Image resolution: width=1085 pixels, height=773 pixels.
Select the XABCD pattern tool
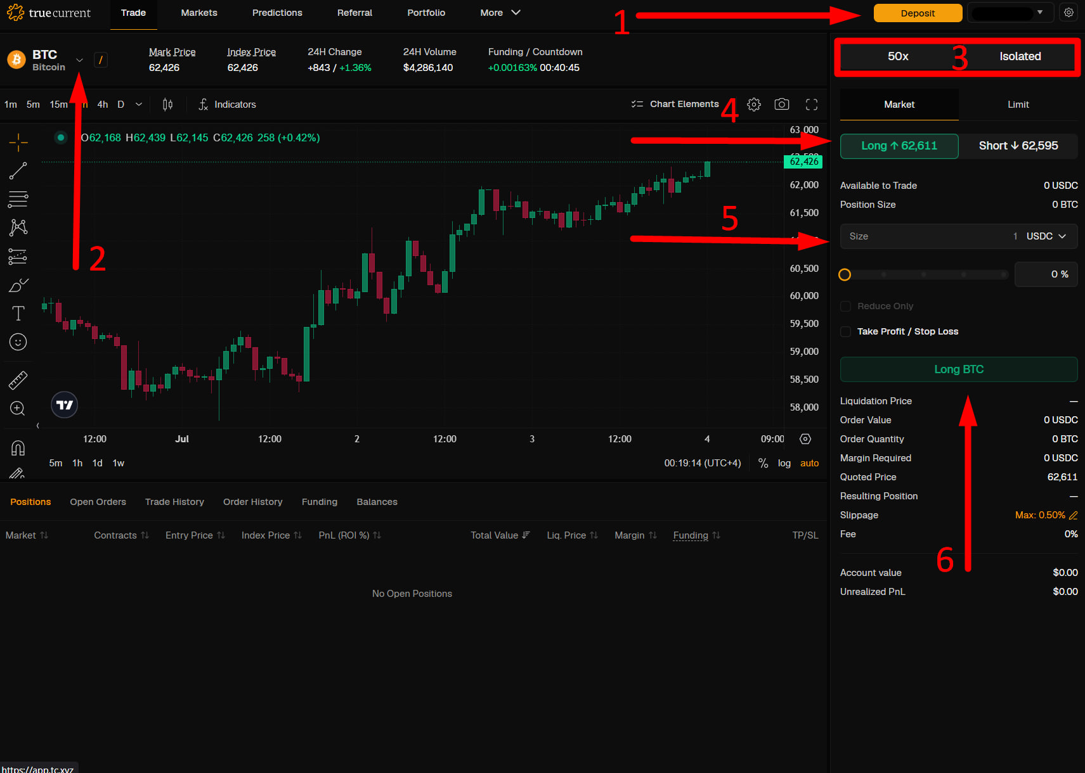tap(18, 227)
